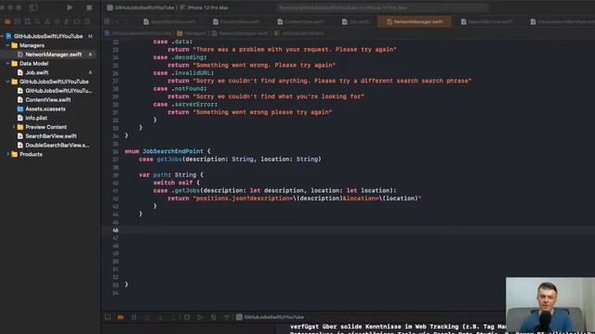Image resolution: width=595 pixels, height=334 pixels.
Task: Click Step Out in debug bar
Action: coord(174,317)
